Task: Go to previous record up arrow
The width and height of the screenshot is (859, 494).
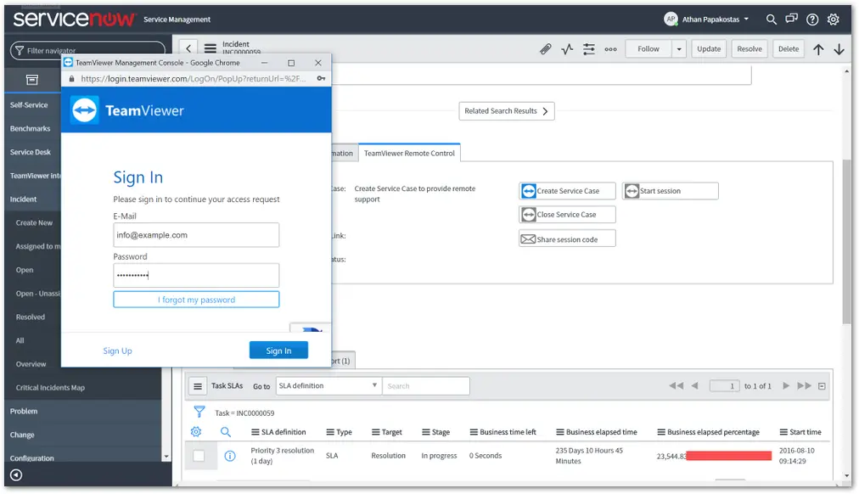Action: (x=818, y=49)
